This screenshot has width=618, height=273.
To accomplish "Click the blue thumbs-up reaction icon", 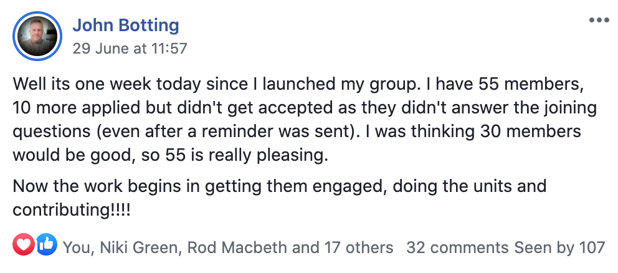I will tap(45, 247).
